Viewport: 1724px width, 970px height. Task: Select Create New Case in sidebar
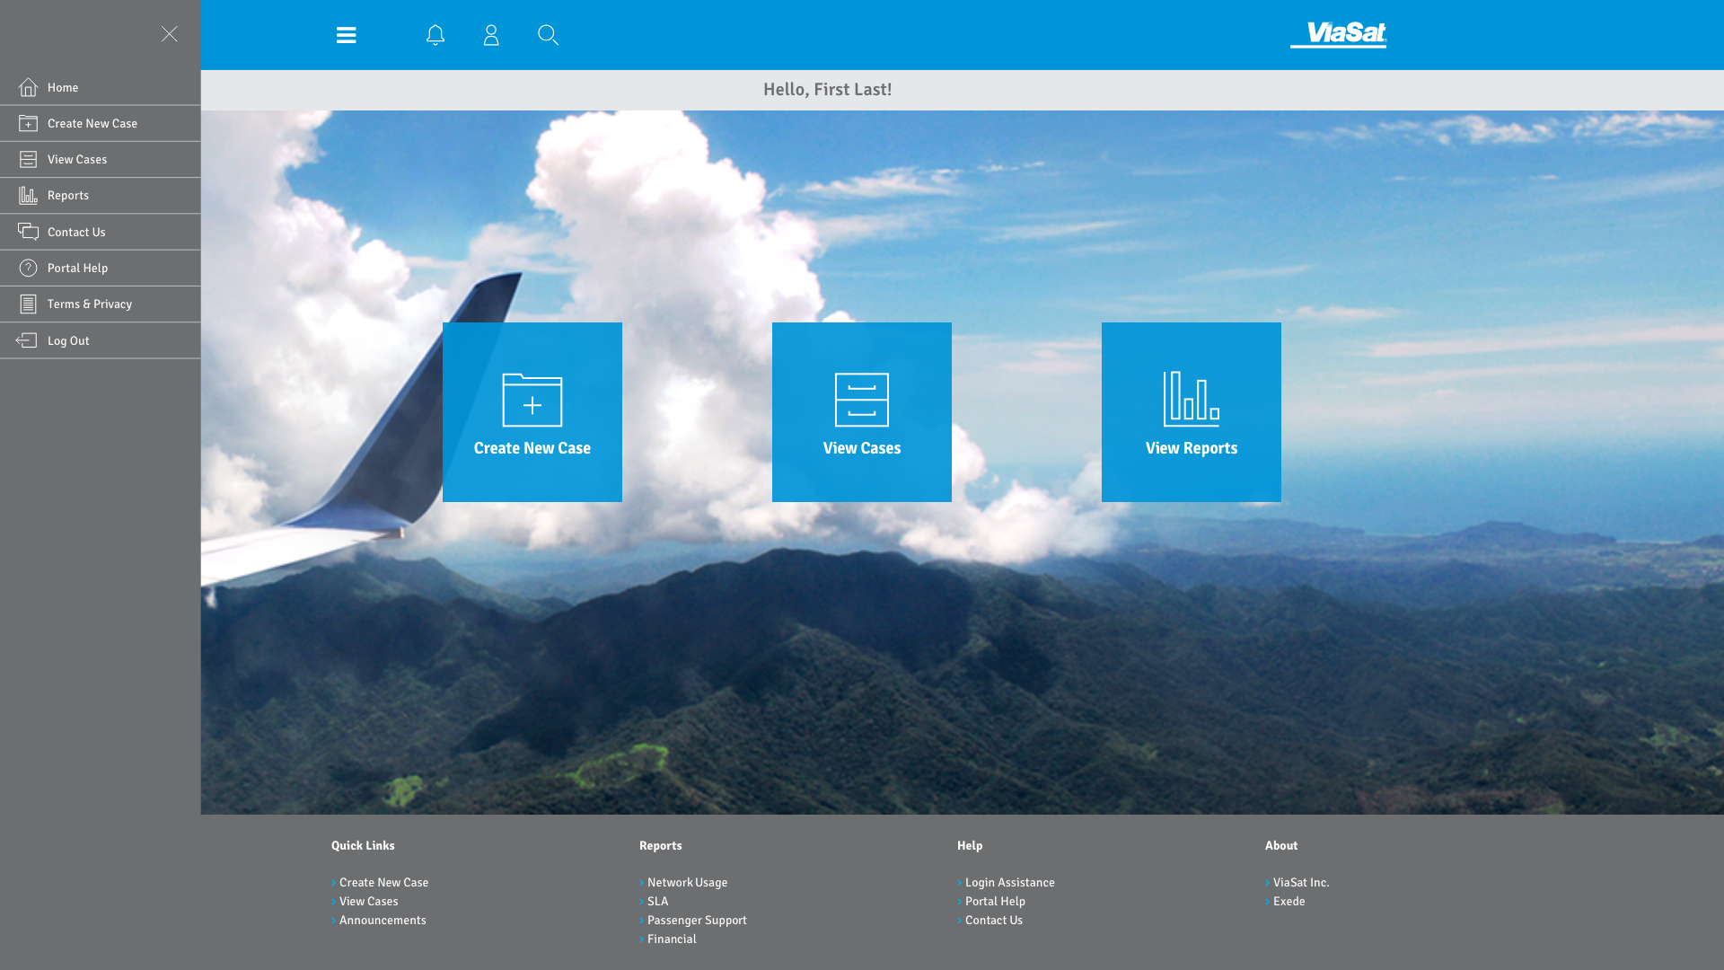point(92,124)
